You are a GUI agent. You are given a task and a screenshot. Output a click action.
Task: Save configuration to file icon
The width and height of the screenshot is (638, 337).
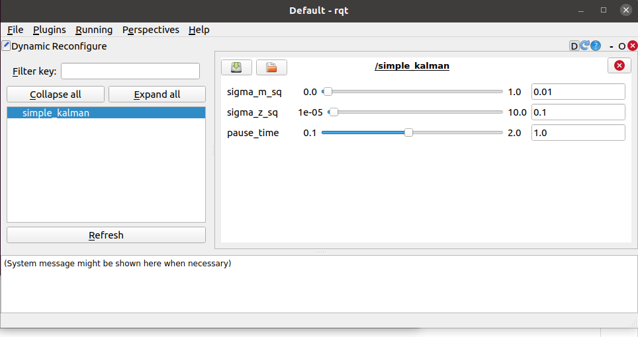(x=236, y=67)
